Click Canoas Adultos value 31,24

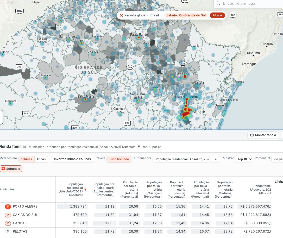pos(133,223)
